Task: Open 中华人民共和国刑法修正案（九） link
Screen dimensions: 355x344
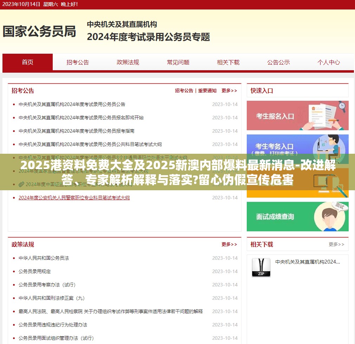Action: pyautogui.click(x=52, y=298)
